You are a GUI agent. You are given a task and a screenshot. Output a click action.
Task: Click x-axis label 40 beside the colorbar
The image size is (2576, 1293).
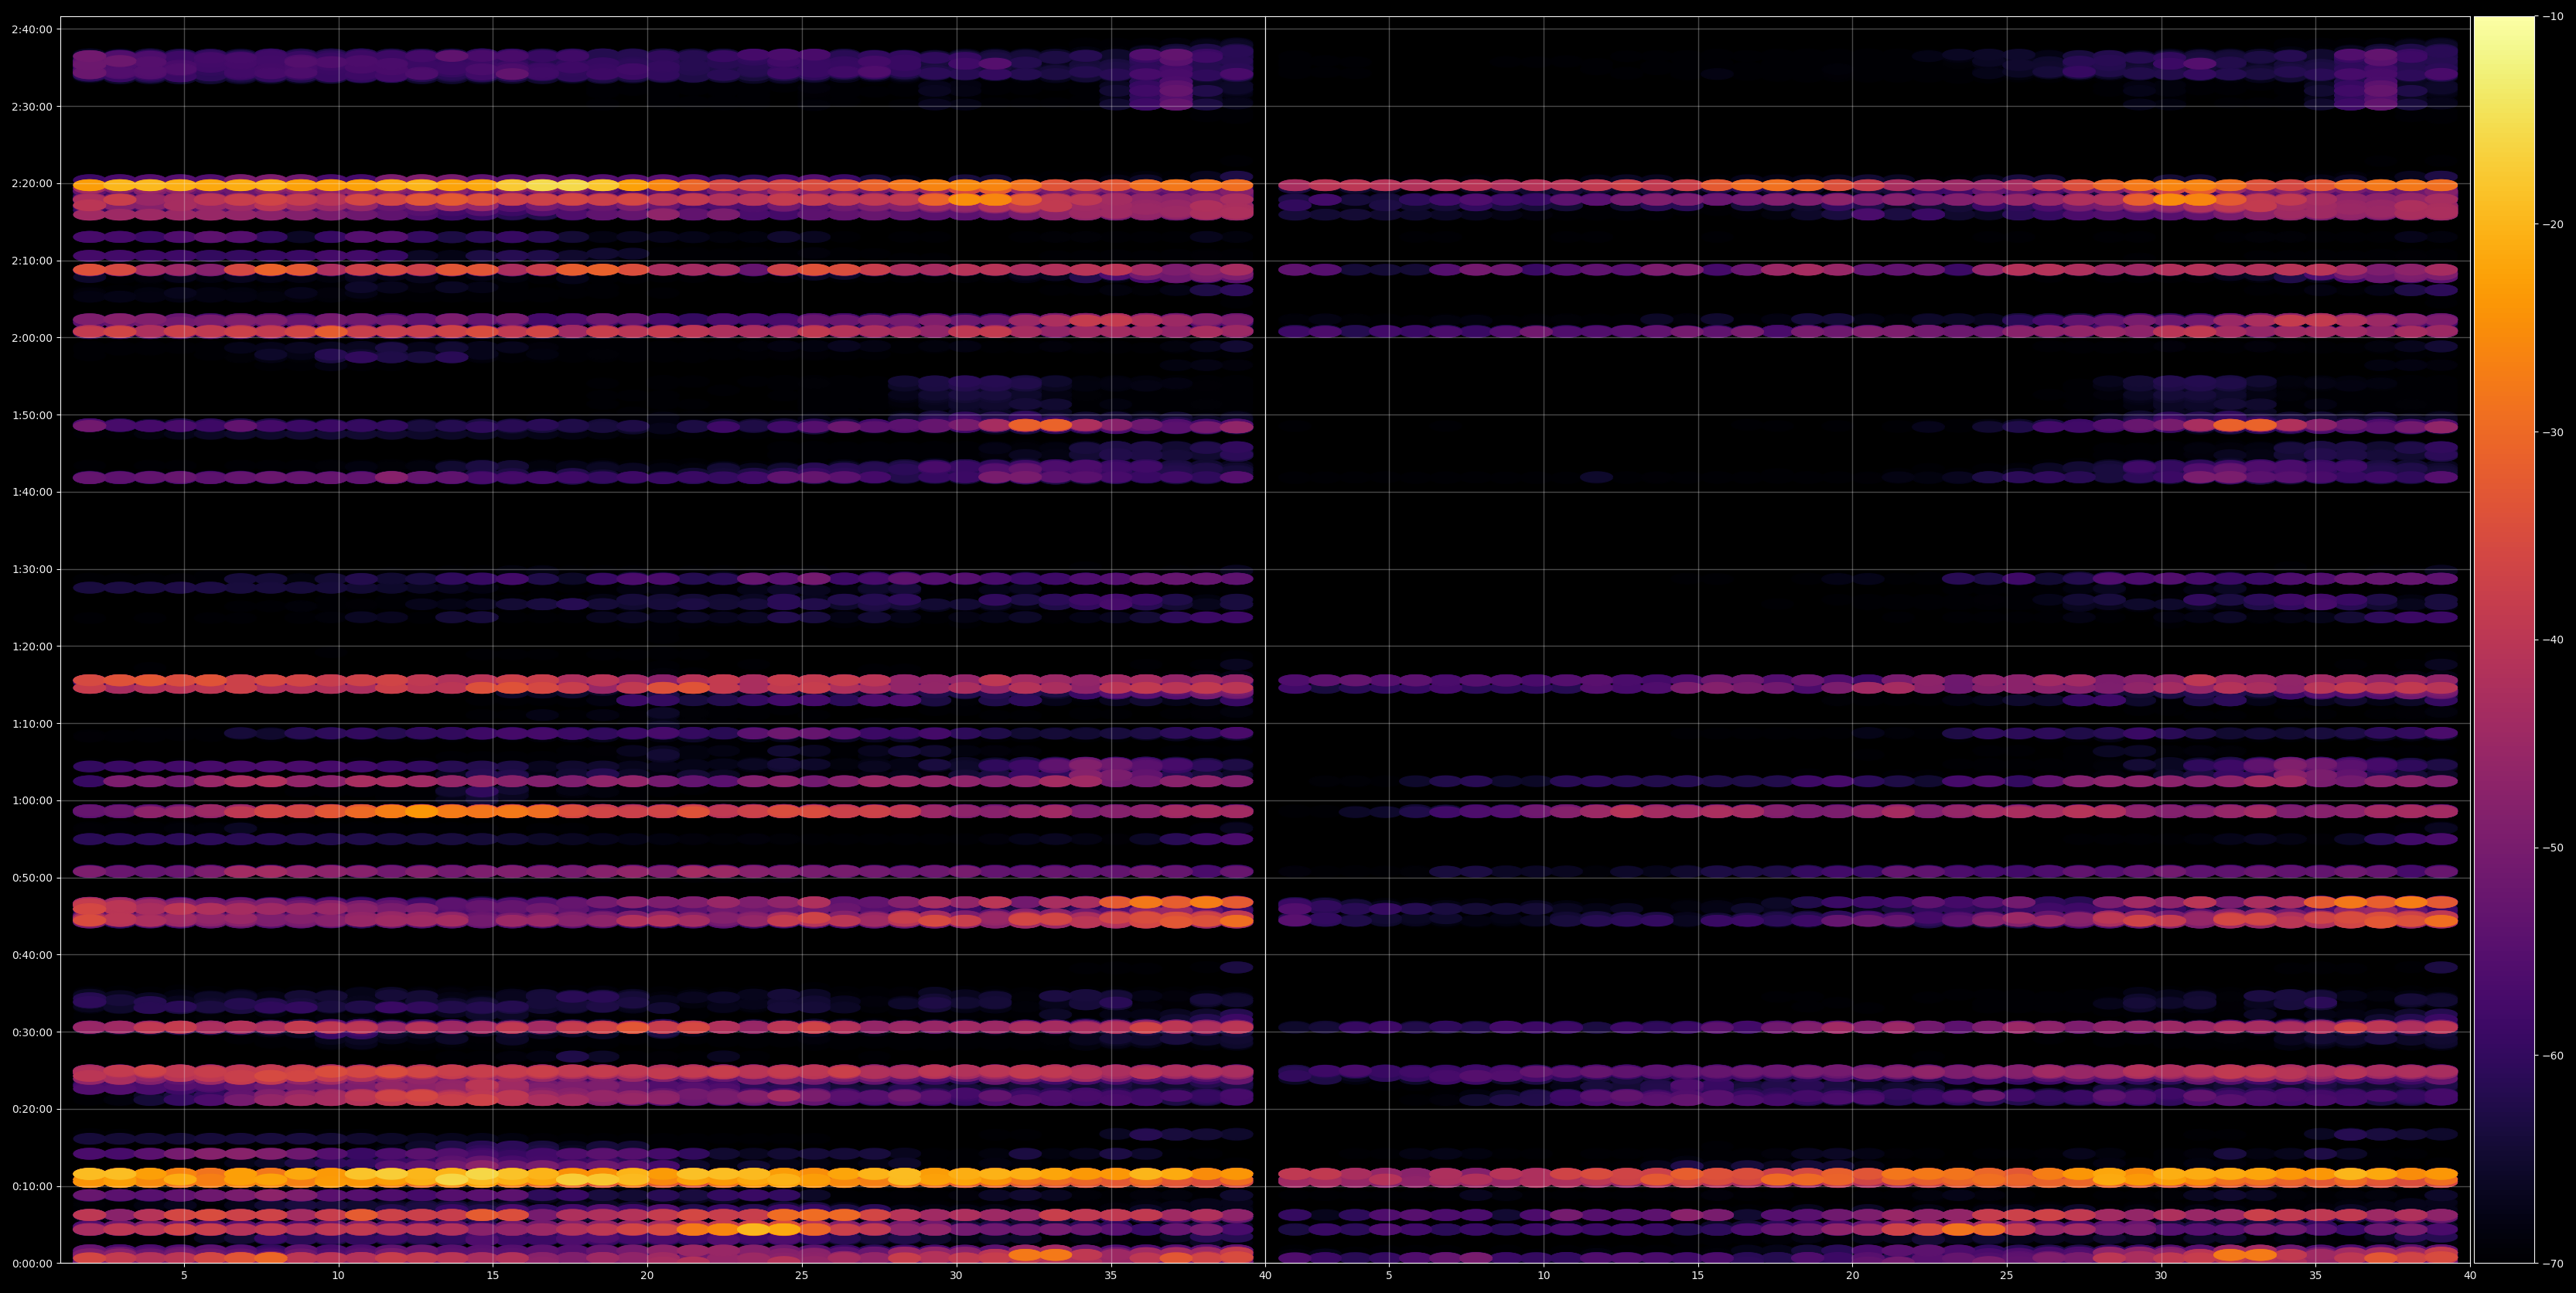coord(2470,1276)
